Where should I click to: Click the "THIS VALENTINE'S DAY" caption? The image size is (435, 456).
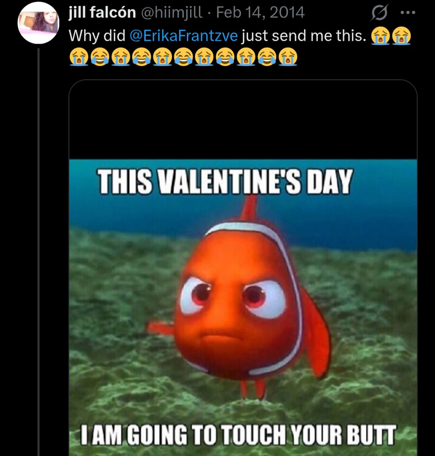tap(226, 182)
